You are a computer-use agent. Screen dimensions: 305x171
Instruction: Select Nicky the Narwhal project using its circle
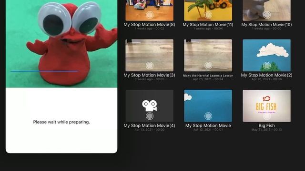(208, 66)
